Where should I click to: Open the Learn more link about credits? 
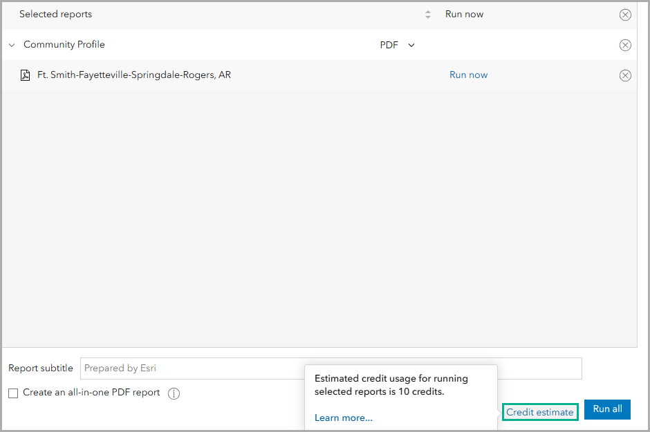tap(344, 418)
